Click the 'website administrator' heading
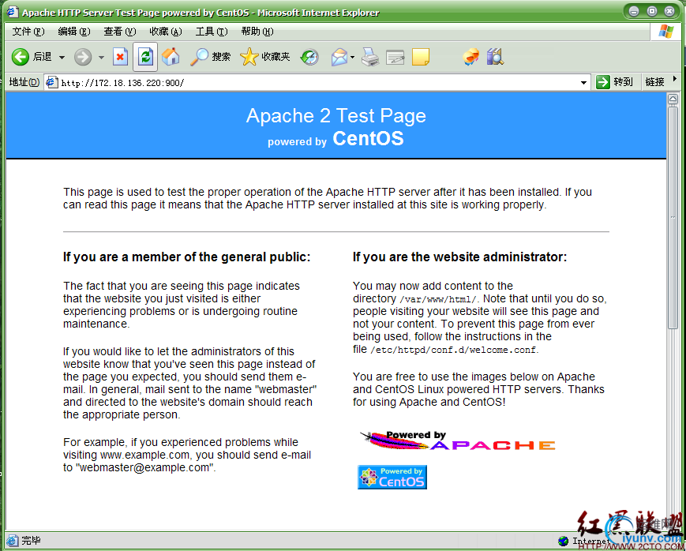 coord(459,257)
